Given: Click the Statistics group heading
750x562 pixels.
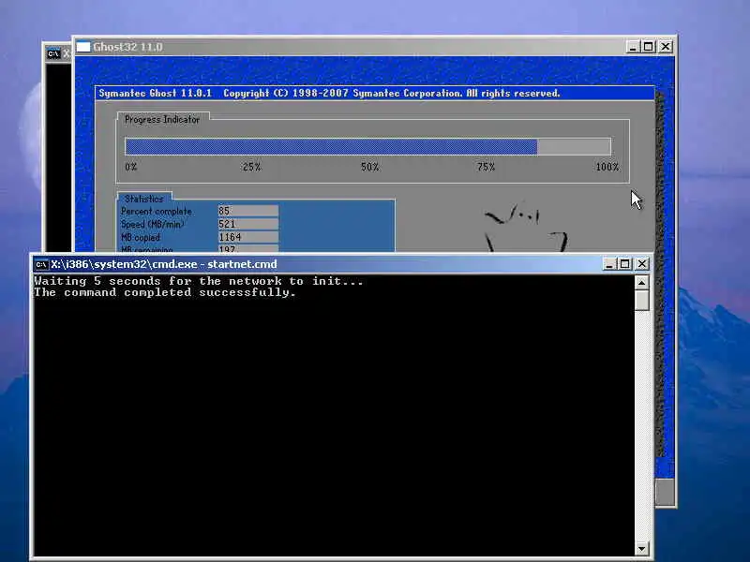Looking at the screenshot, I should [144, 199].
